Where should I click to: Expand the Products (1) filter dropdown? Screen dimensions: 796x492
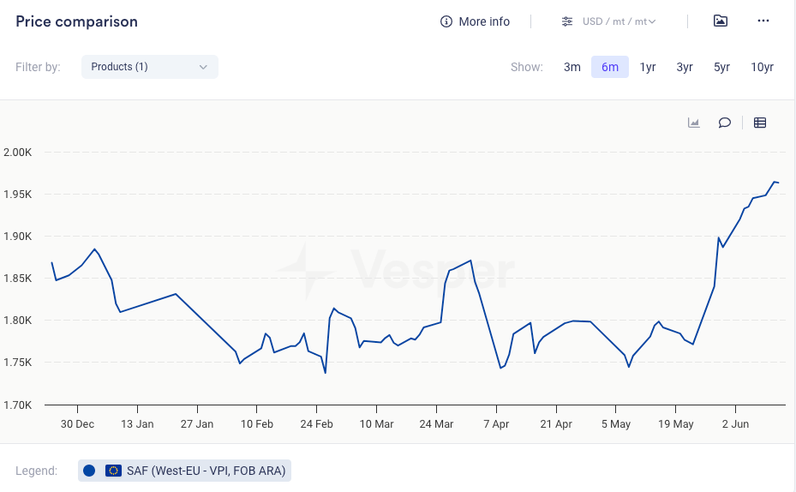click(150, 67)
